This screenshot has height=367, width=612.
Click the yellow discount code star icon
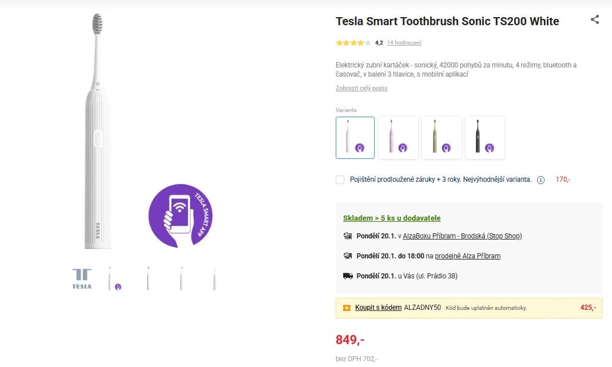coord(346,308)
